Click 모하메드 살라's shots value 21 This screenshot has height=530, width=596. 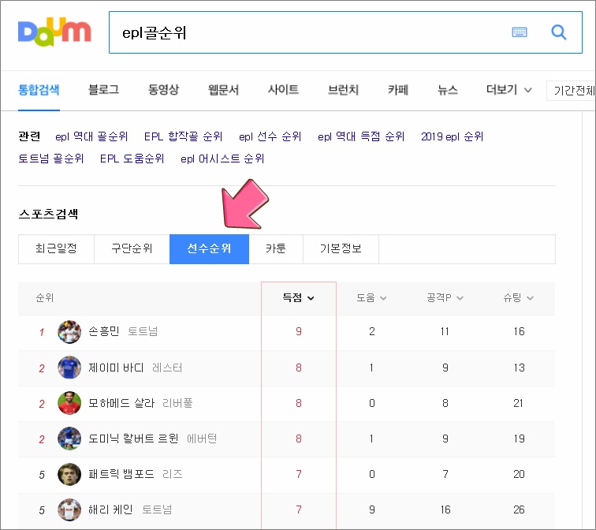pos(519,403)
